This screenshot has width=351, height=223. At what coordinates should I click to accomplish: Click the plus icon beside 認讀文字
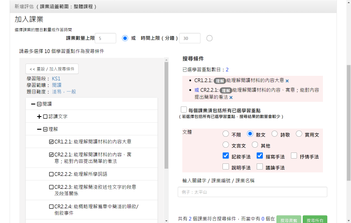pos(39,117)
